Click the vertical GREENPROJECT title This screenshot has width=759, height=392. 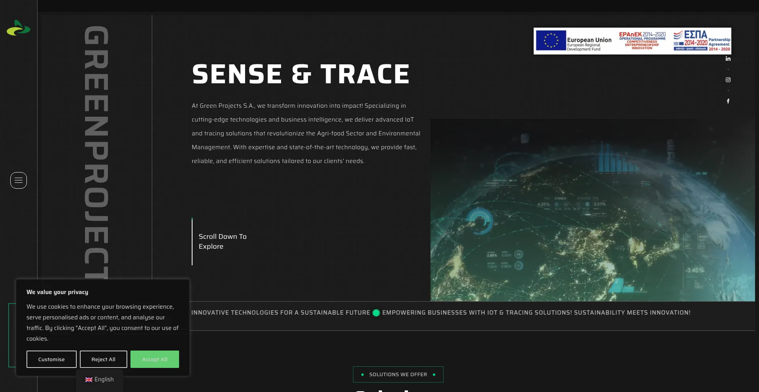[x=96, y=152]
